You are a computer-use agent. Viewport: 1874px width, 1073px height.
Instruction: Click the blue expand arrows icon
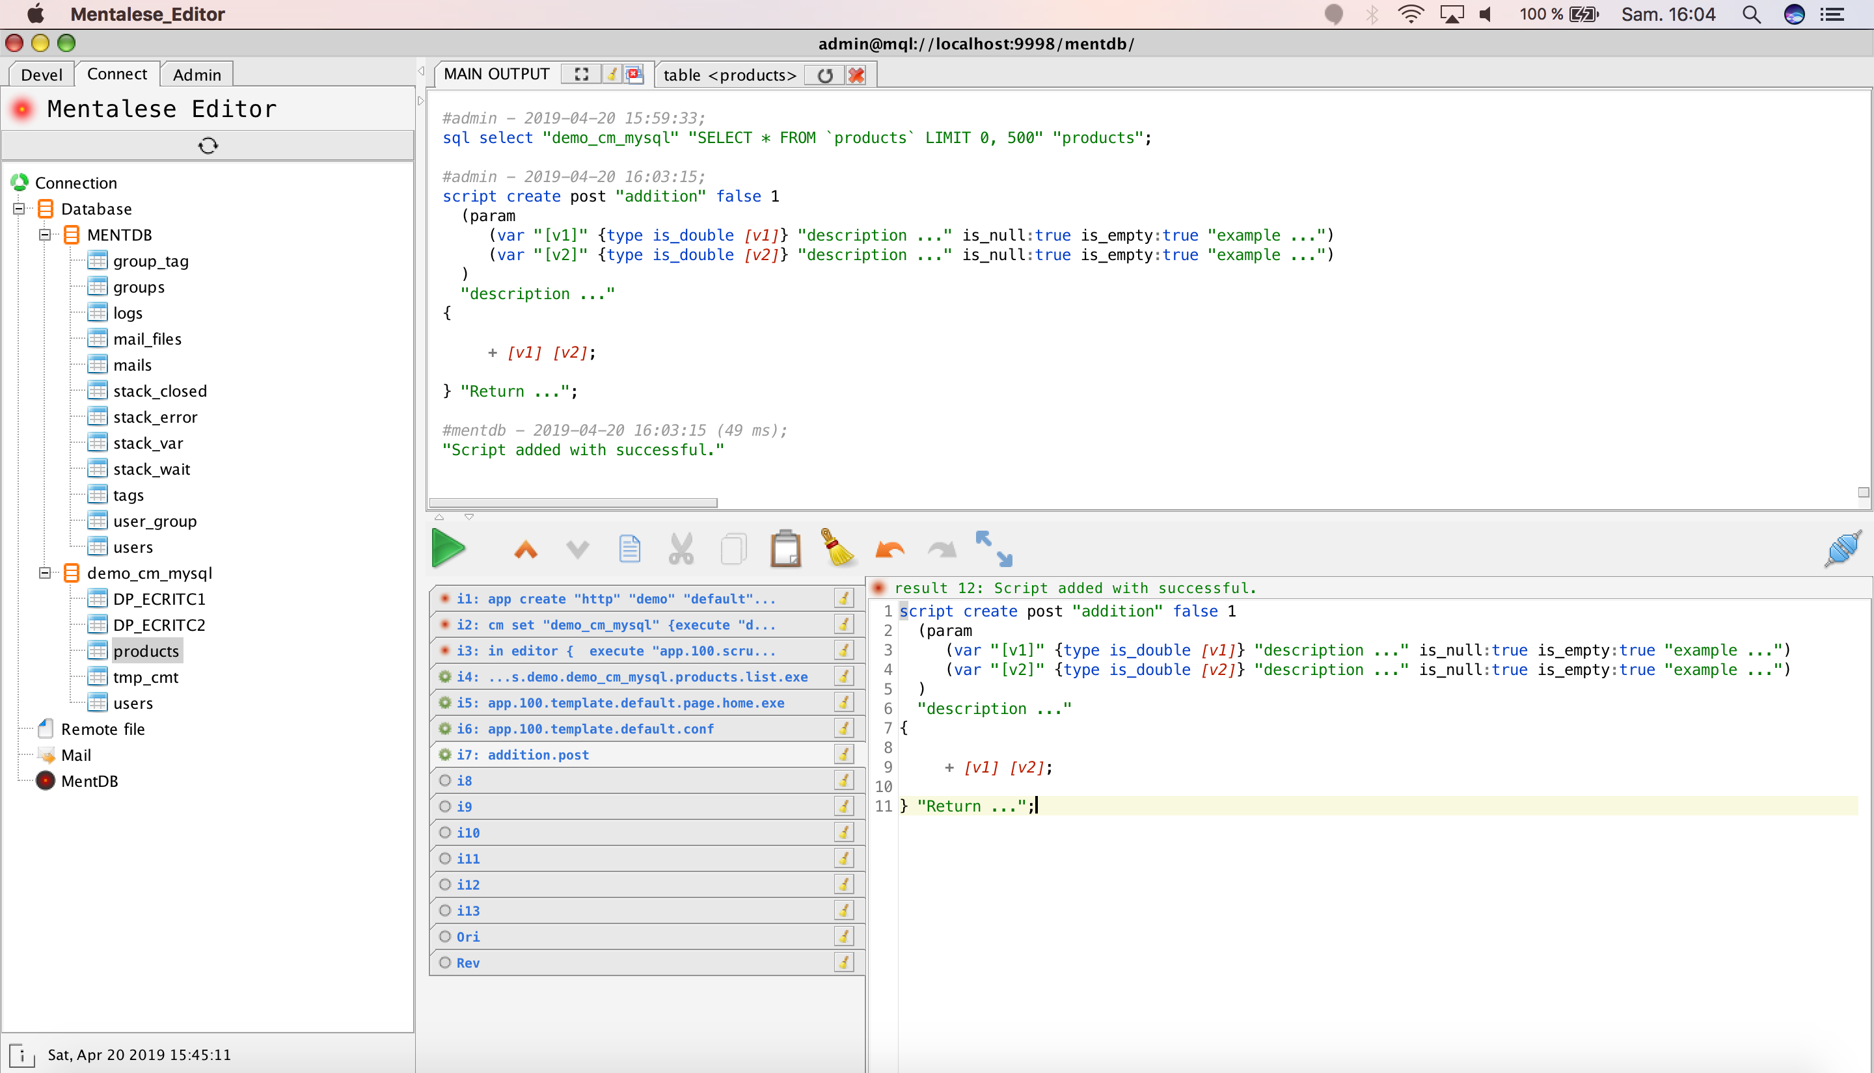click(x=994, y=549)
